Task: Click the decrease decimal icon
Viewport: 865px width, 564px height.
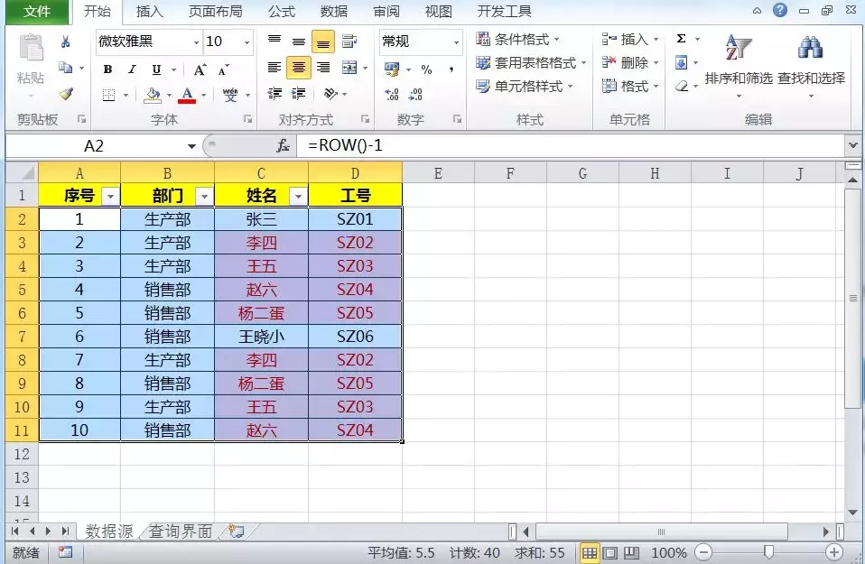Action: point(415,94)
